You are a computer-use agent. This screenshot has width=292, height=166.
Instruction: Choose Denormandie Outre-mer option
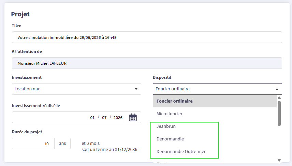tap(215, 152)
